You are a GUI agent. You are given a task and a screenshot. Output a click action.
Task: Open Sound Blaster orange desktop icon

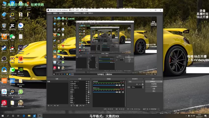4,83
